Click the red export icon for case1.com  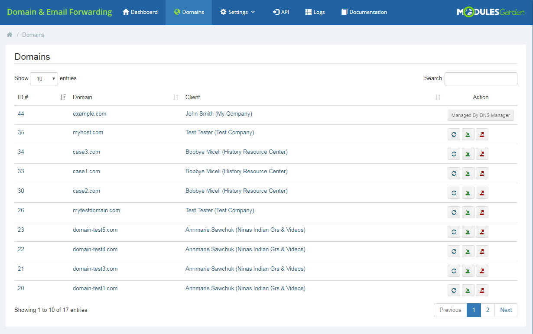[482, 173]
